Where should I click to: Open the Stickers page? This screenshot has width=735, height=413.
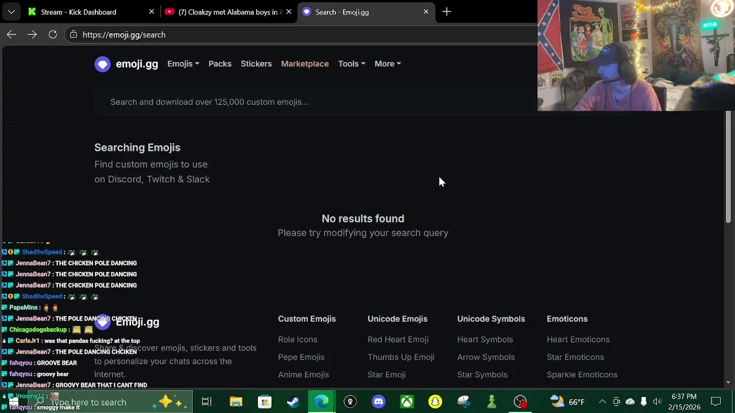256,64
